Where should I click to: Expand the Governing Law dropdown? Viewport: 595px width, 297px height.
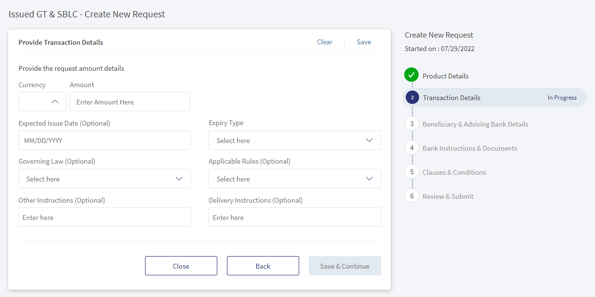[105, 179]
